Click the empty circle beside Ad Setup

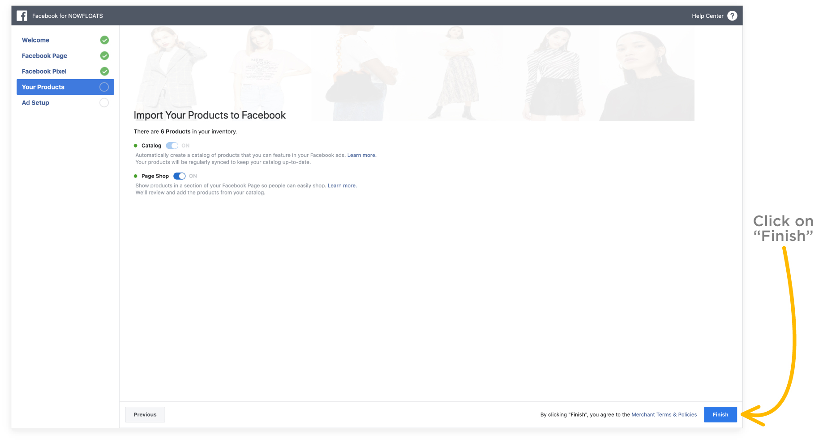coord(104,103)
